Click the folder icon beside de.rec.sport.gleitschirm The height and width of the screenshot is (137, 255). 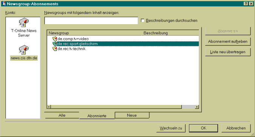pos(54,44)
